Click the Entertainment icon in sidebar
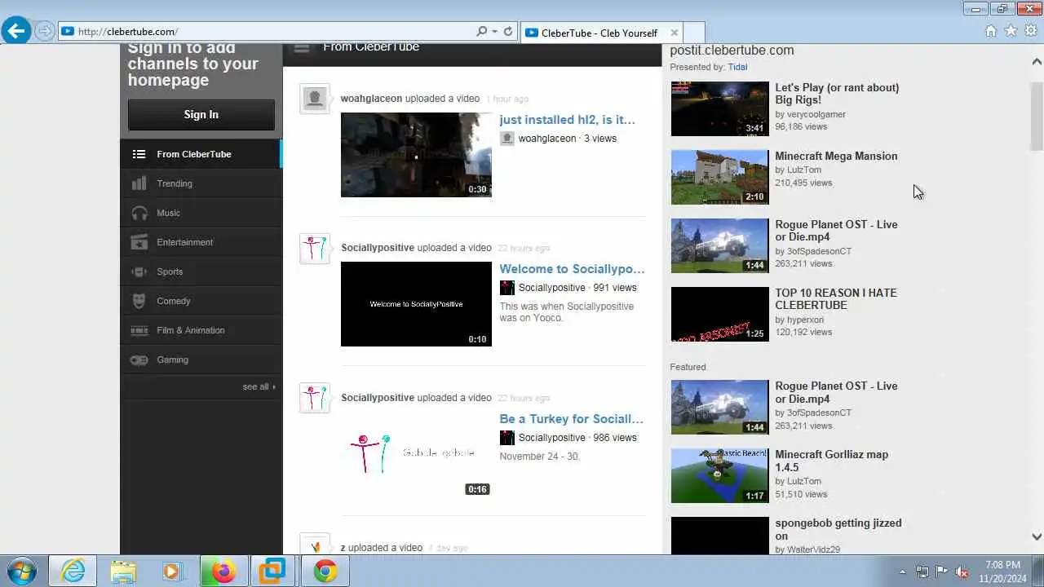Screen dimensions: 1044x587 click(139, 242)
